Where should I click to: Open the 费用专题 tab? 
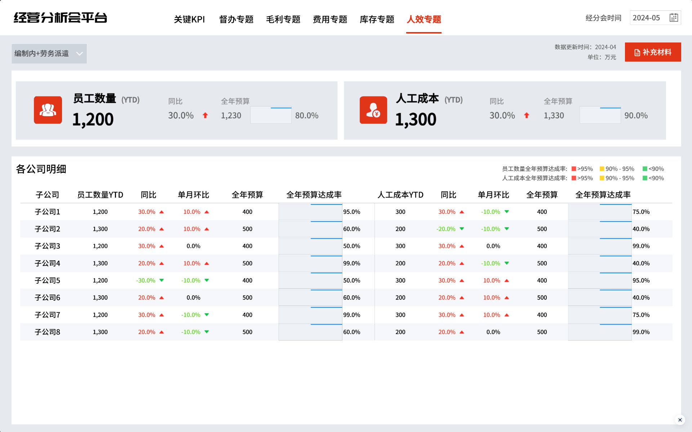[x=330, y=19]
